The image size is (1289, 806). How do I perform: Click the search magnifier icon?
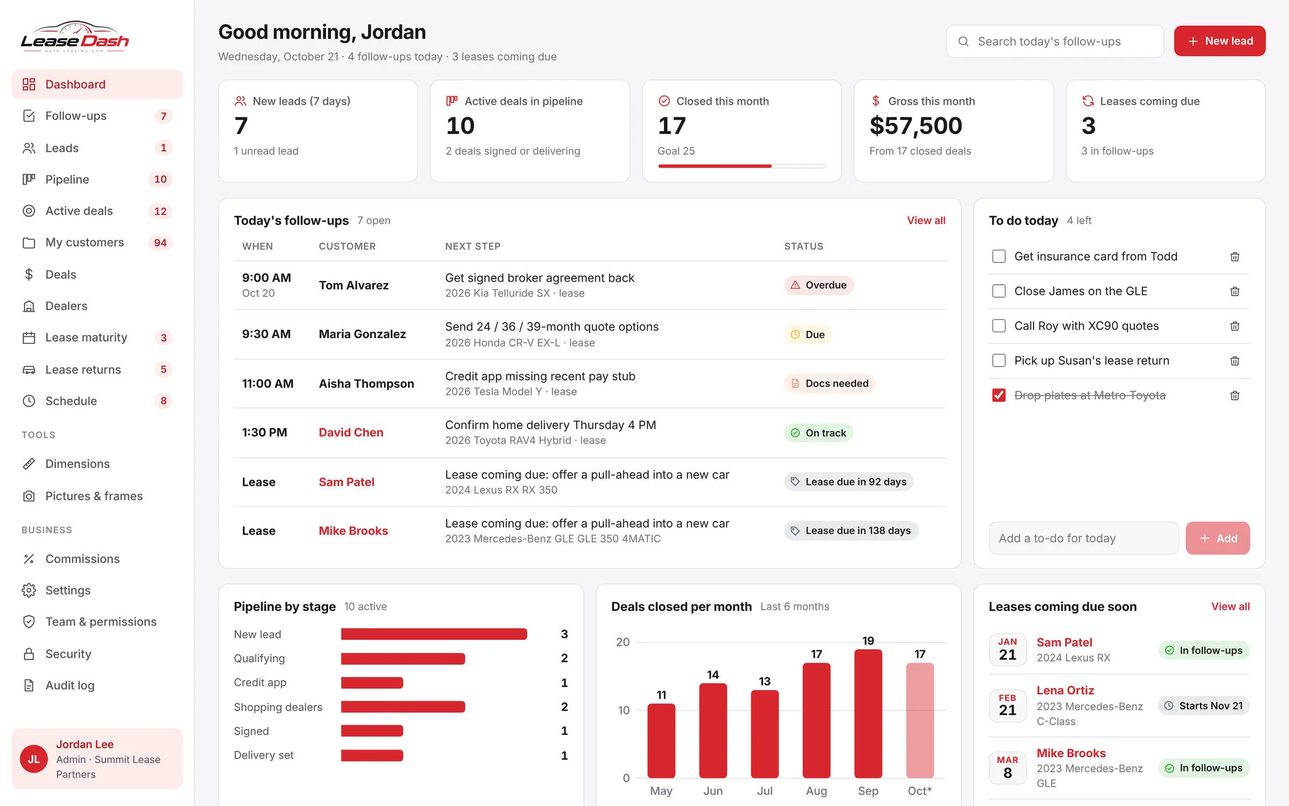964,41
